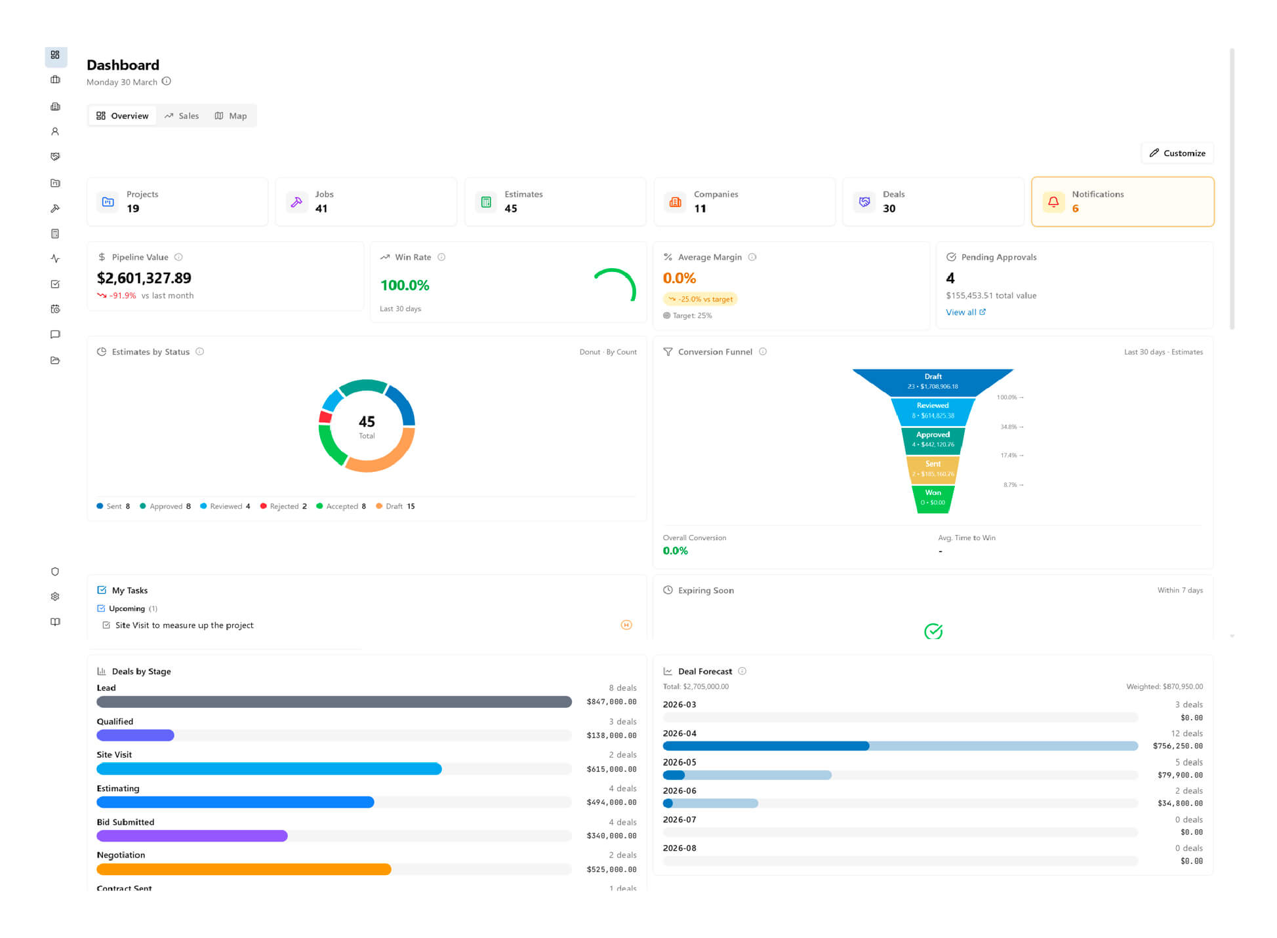Image resolution: width=1277 pixels, height=938 pixels.
Task: Click the Draft segment of the funnel
Action: click(x=933, y=381)
